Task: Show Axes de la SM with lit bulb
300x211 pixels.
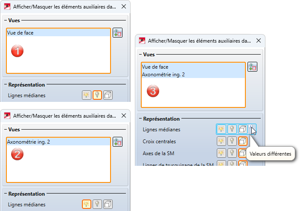Action: click(221, 153)
